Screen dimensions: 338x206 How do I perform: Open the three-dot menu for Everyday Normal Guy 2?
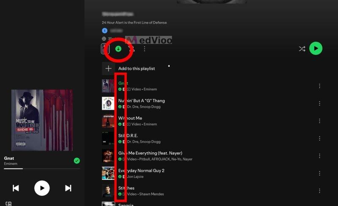point(319,173)
